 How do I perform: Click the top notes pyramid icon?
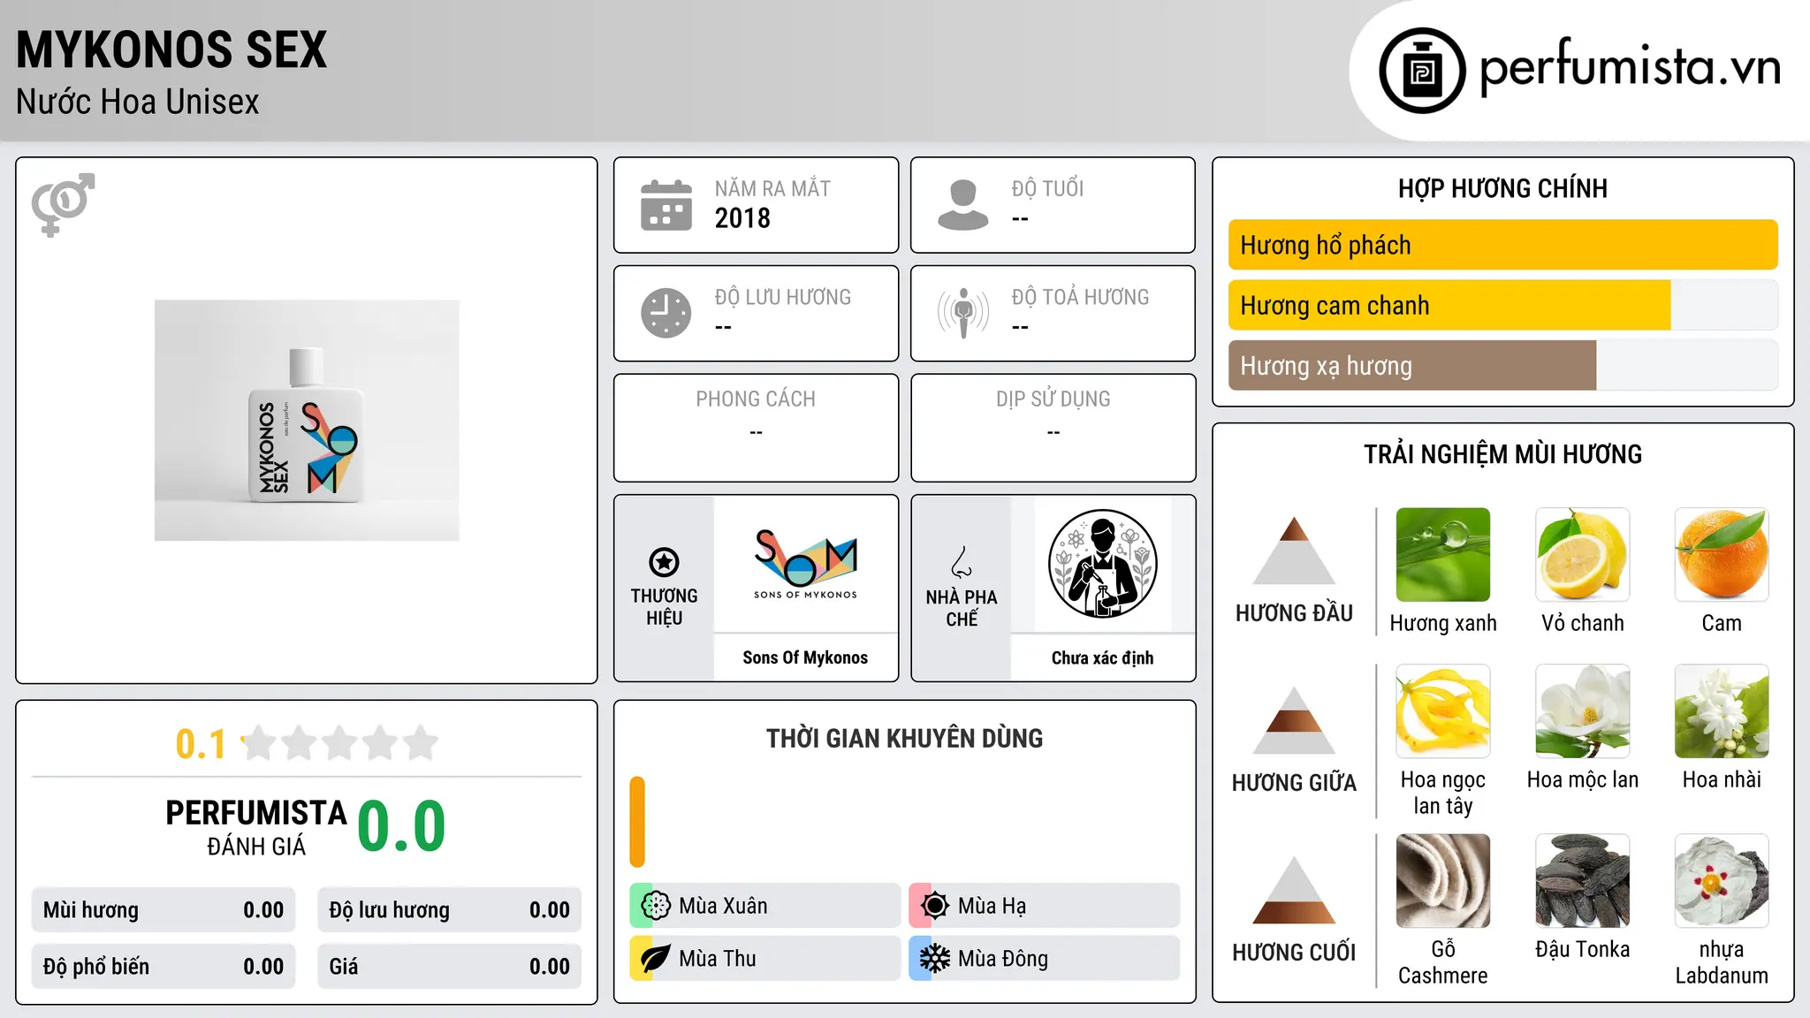tap(1294, 551)
